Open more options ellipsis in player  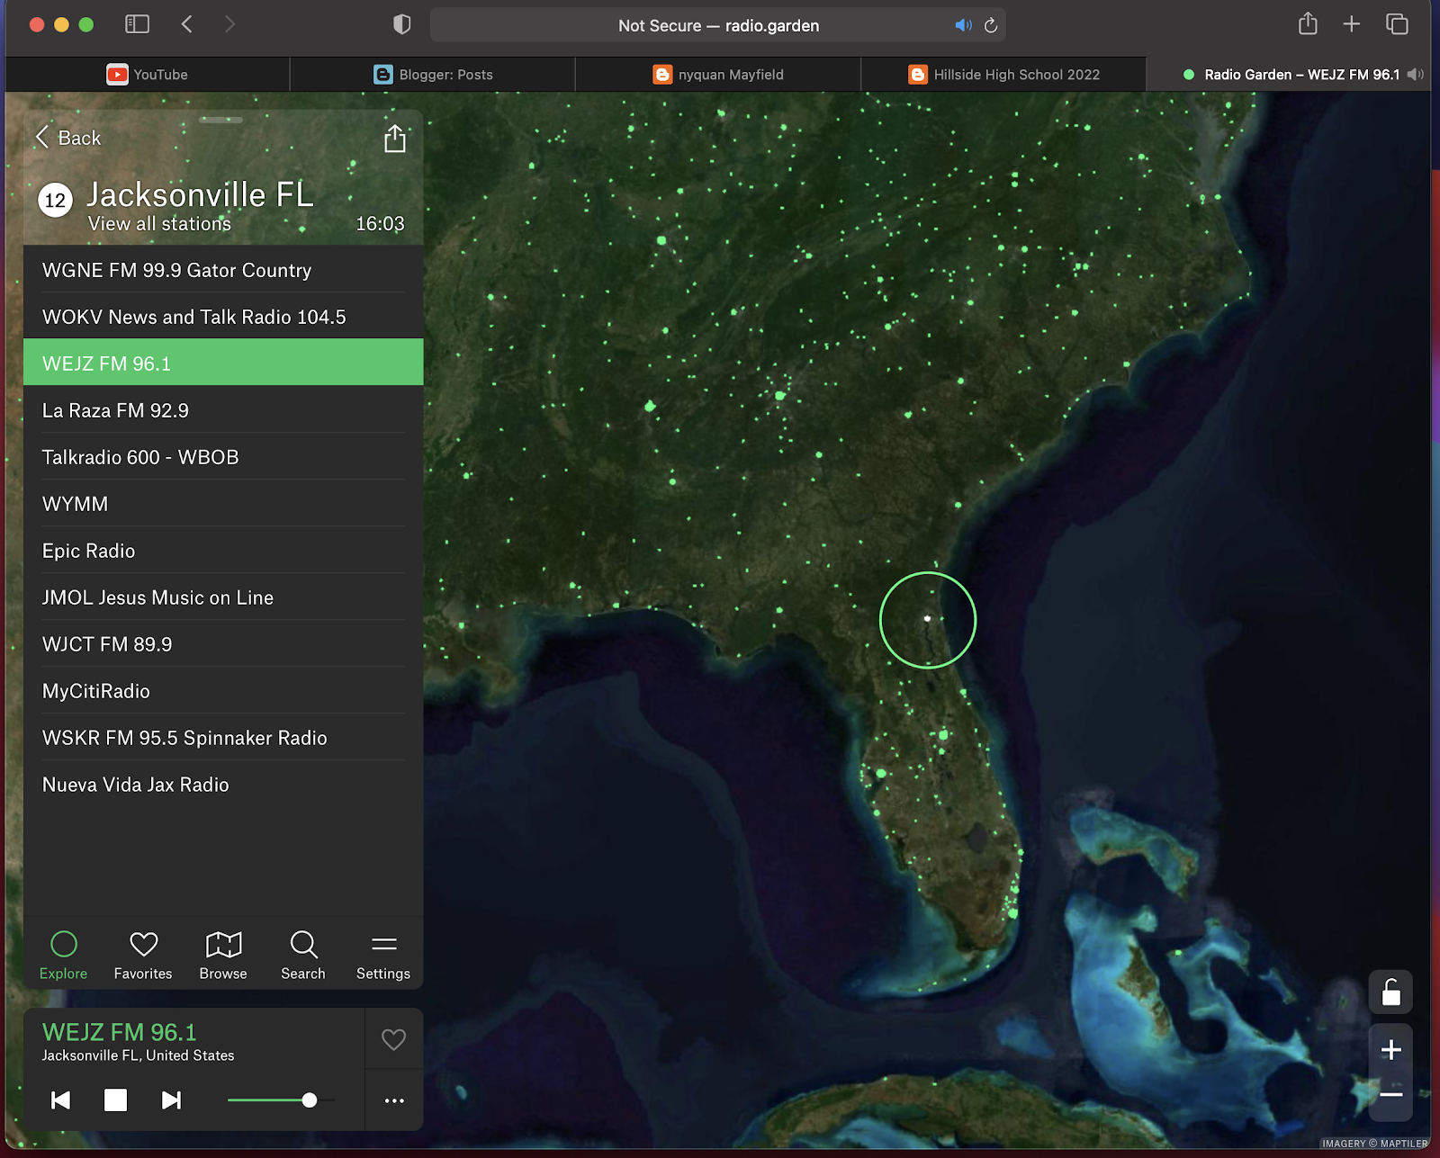(x=394, y=1100)
